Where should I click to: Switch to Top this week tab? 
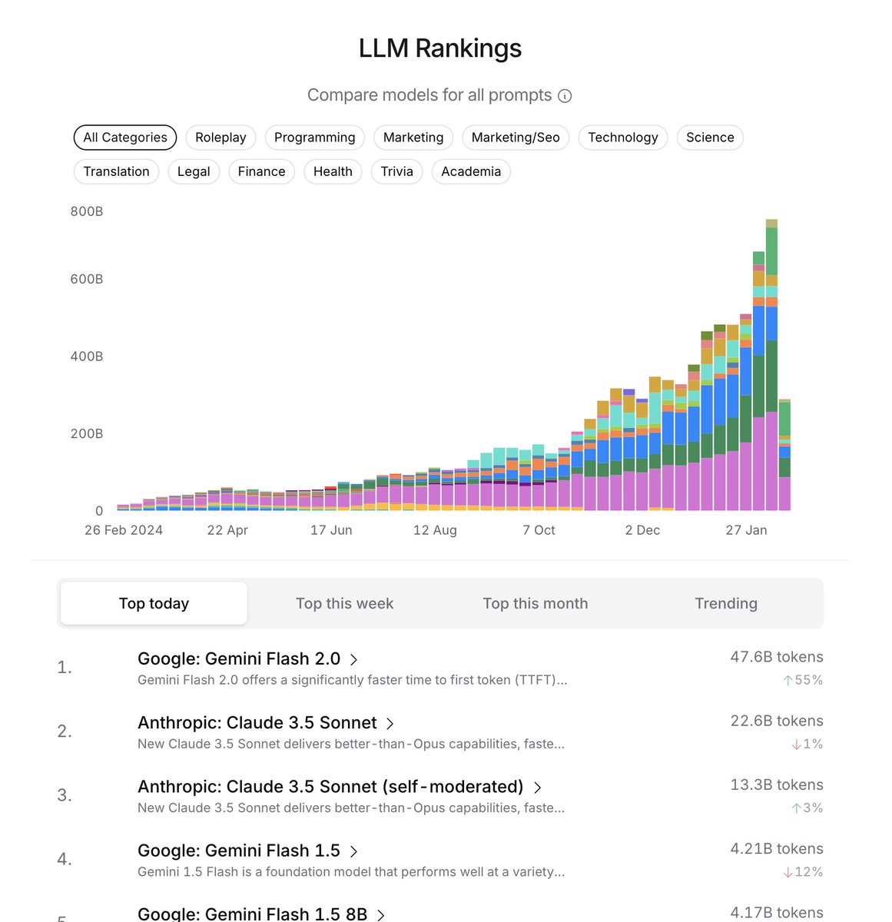344,603
